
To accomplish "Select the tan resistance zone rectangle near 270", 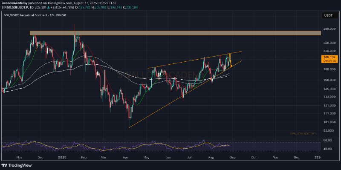I will coord(175,33).
